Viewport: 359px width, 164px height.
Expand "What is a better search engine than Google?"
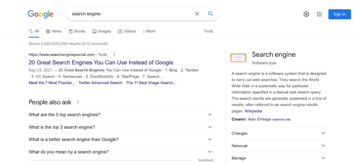121,139
